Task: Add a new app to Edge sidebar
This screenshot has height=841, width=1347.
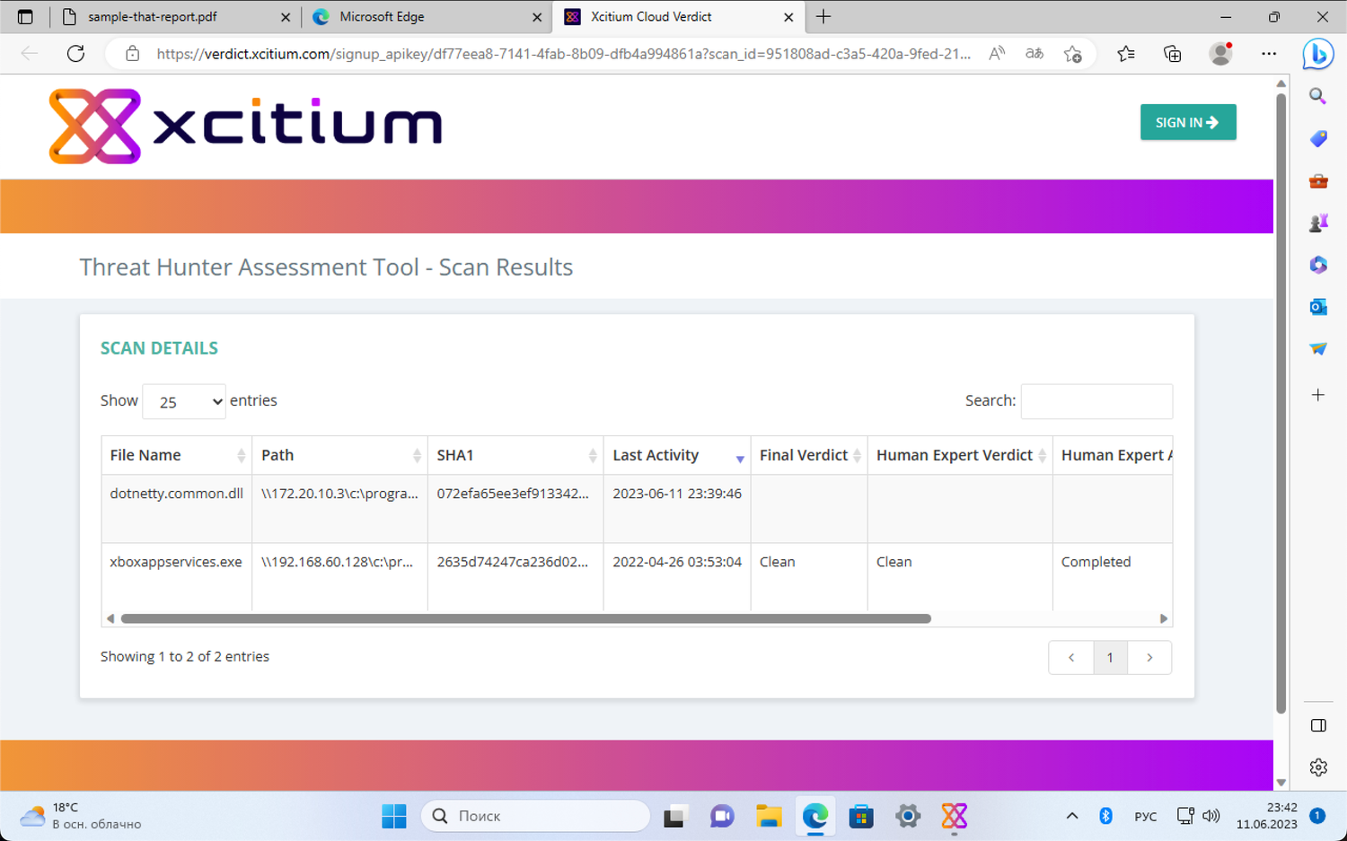Action: 1317,395
